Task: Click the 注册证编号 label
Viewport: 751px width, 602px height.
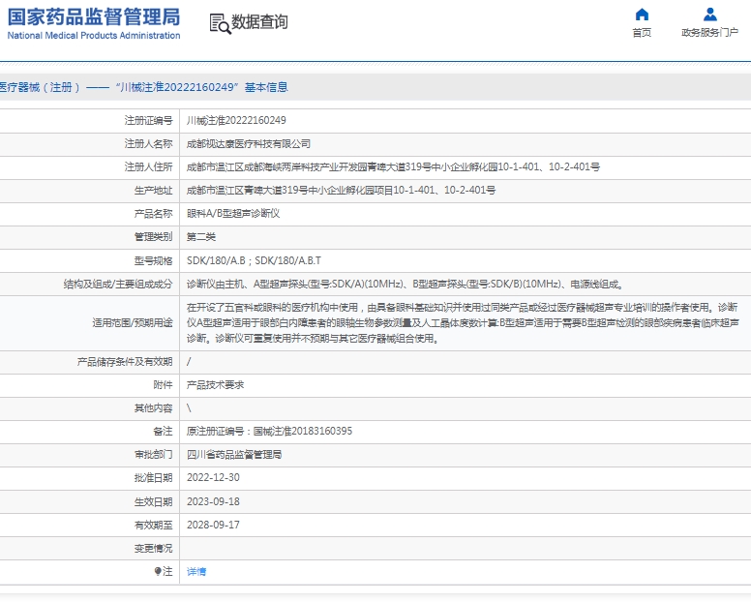Action: point(148,120)
